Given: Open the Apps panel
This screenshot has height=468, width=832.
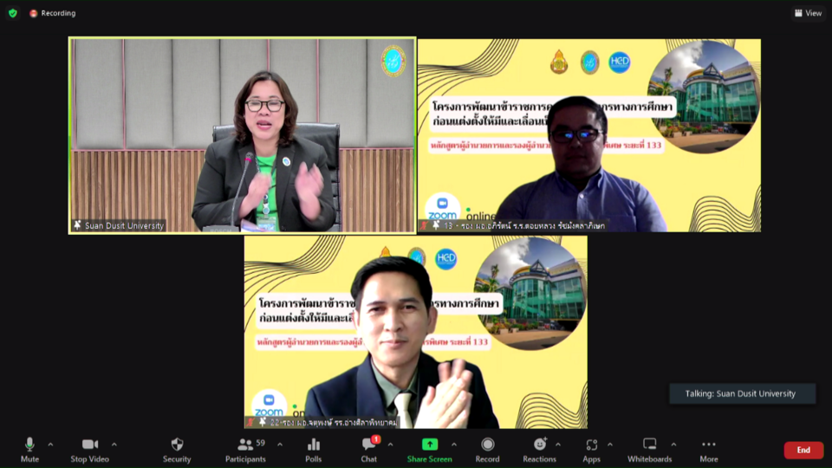Looking at the screenshot, I should 591,448.
